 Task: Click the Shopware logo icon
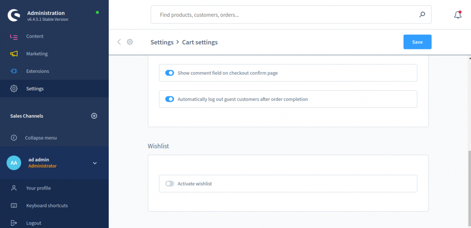[14, 16]
